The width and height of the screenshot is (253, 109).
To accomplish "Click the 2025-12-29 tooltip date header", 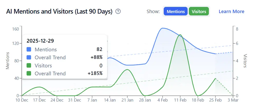I will click(x=40, y=41).
